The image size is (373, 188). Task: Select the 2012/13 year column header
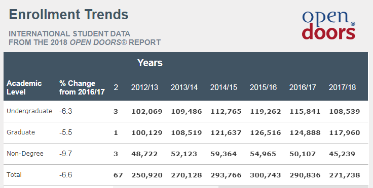tap(144, 87)
